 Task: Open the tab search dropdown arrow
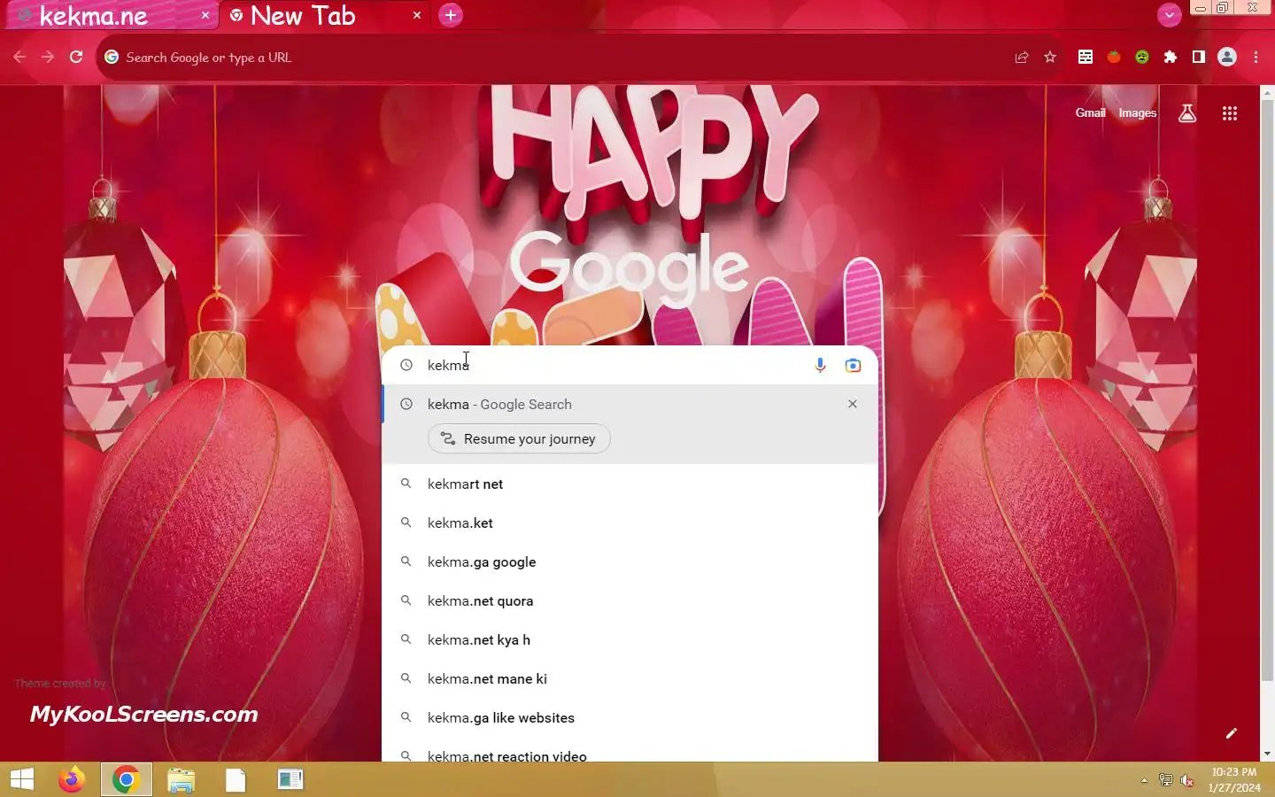(1169, 14)
